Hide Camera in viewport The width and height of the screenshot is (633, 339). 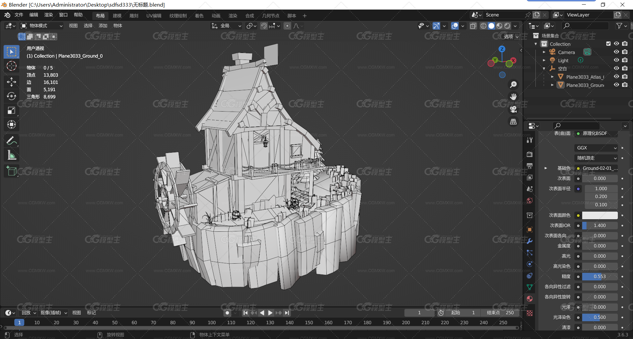[x=616, y=52]
